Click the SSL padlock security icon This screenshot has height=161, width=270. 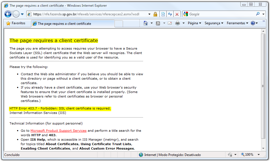point(155,14)
